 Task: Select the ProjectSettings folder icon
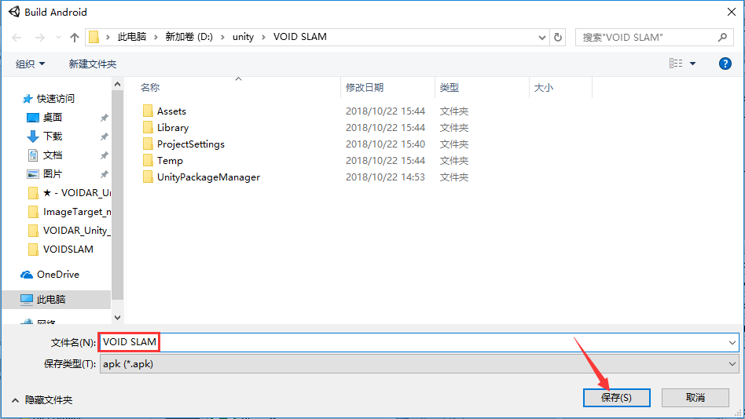148,144
